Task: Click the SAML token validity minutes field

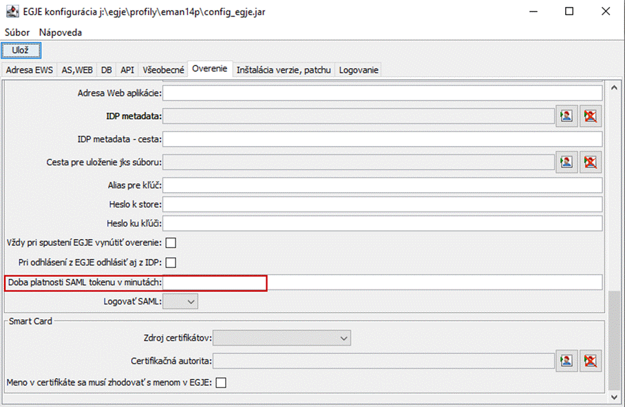Action: point(382,282)
